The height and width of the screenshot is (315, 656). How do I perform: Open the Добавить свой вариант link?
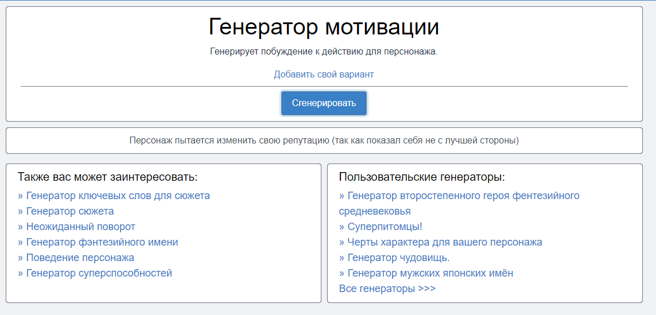click(324, 74)
